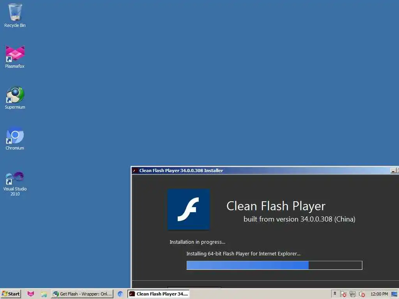This screenshot has height=299, width=399.
Task: Click the Show Desktop icon beside the clock
Action: point(394,294)
